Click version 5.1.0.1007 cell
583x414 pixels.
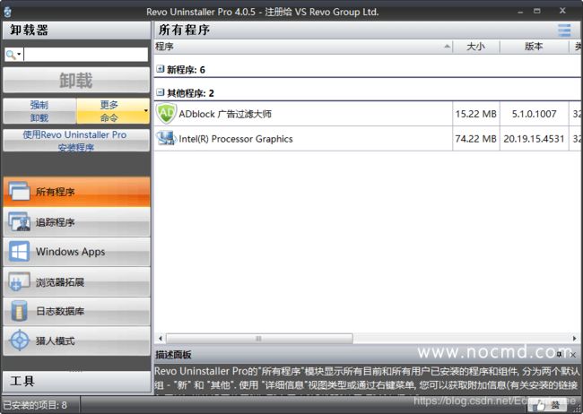coord(534,114)
